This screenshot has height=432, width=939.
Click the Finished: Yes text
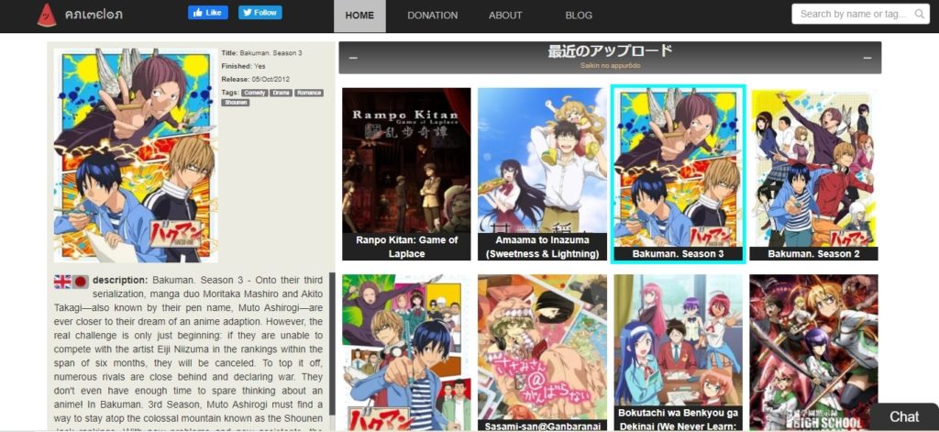pos(243,66)
